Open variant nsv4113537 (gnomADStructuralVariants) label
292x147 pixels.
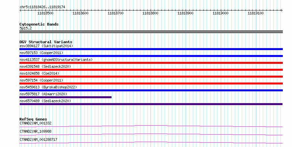pyautogui.click(x=56, y=60)
